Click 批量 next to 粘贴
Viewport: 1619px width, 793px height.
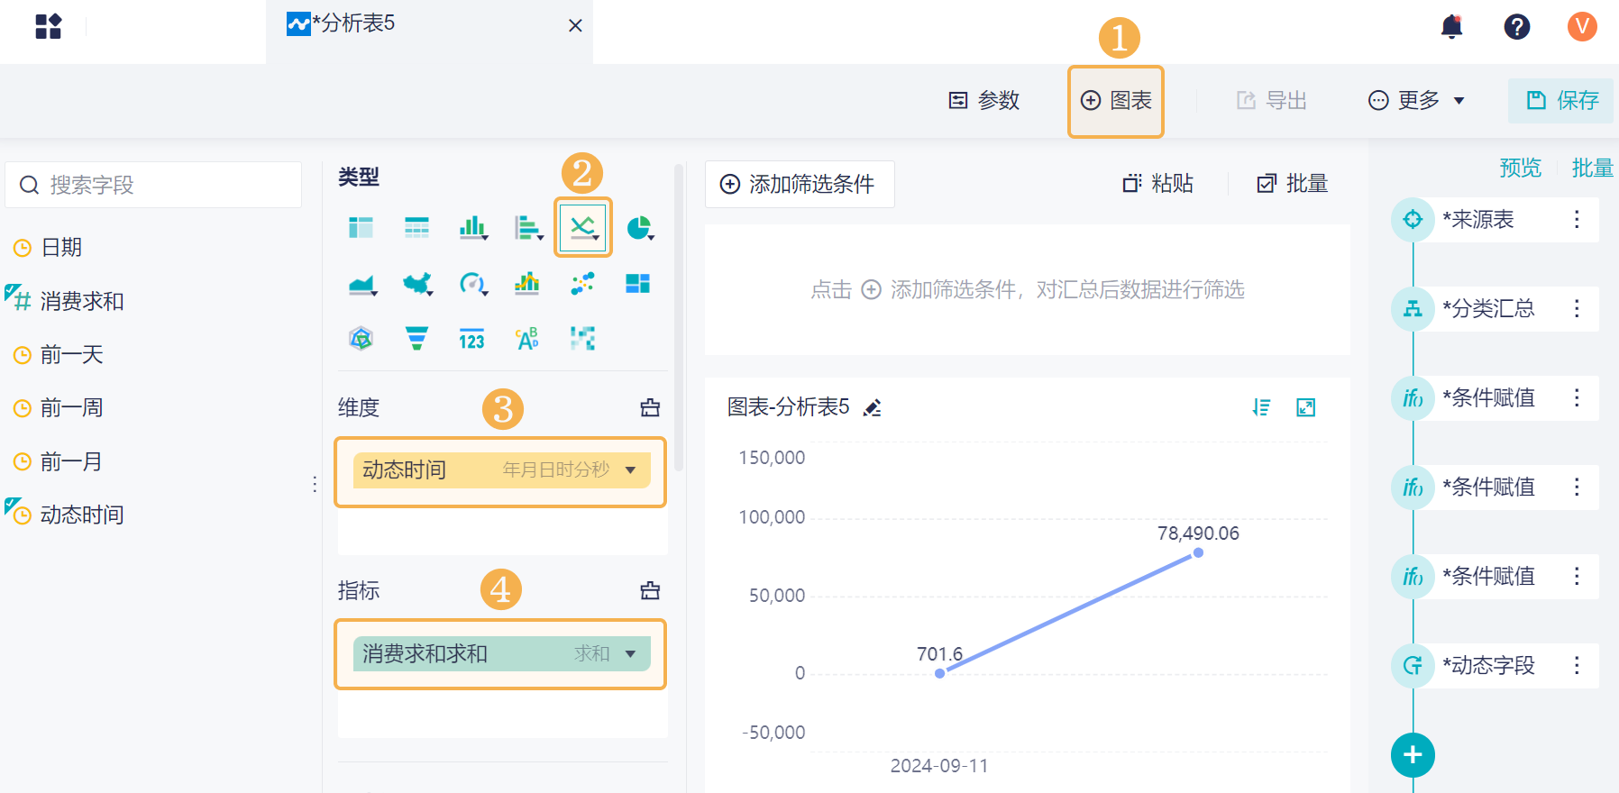point(1293,184)
